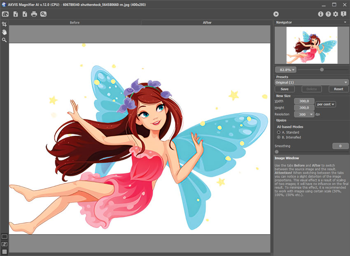This screenshot has height=256, width=350.
Task: Switch to single image window view icon
Action: click(x=5, y=237)
